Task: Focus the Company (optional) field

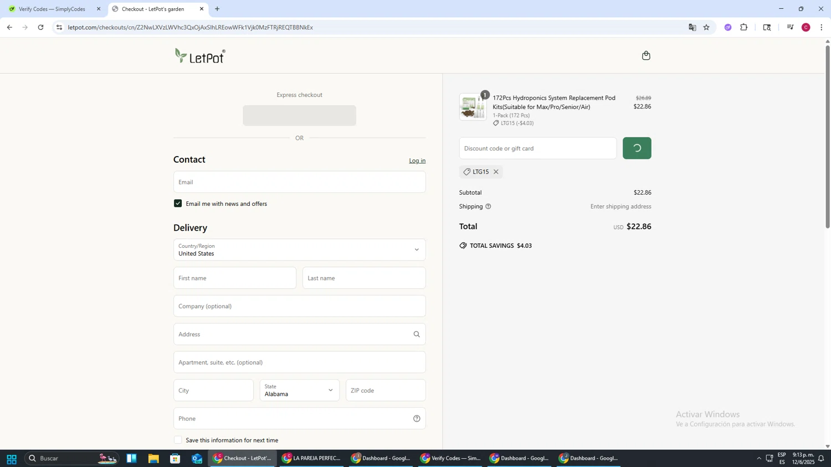Action: pos(299,307)
